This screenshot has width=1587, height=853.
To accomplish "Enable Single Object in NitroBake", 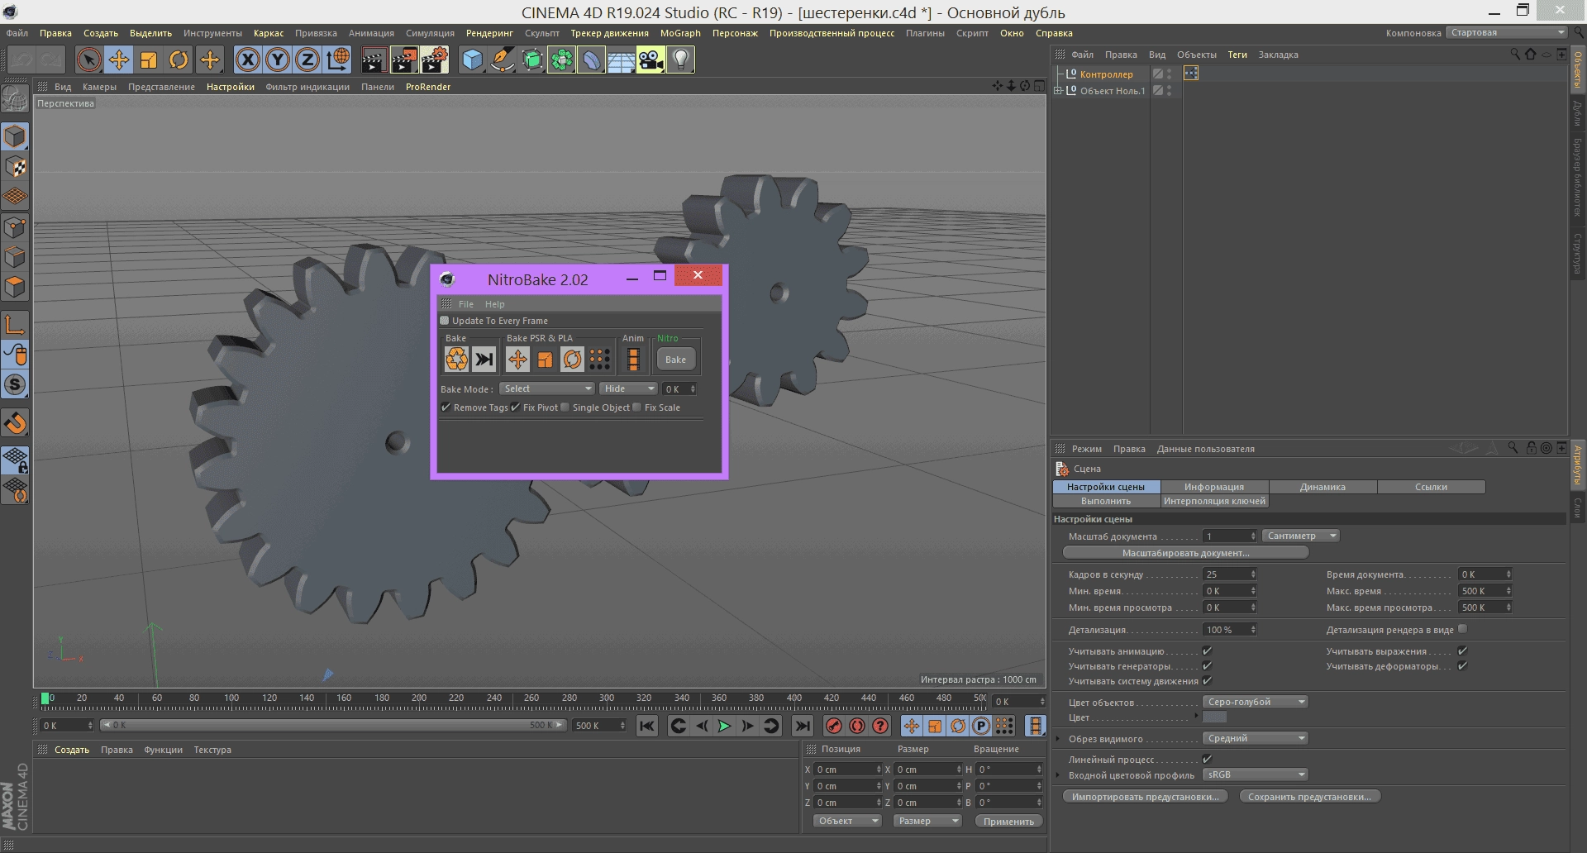I will click(x=565, y=407).
